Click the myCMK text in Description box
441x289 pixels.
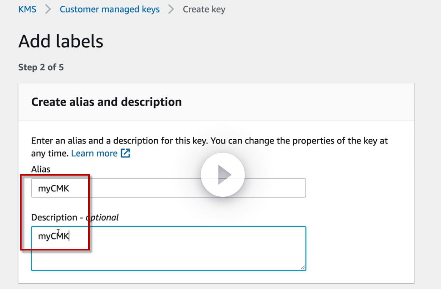[x=54, y=236]
